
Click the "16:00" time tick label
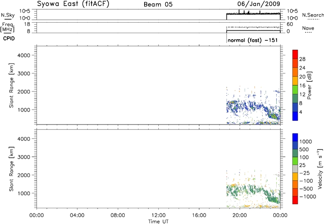pos(199,216)
